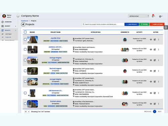This screenshot has width=168, height=126.
Task: View Durham plaza with the eye icon
Action: tap(151, 104)
